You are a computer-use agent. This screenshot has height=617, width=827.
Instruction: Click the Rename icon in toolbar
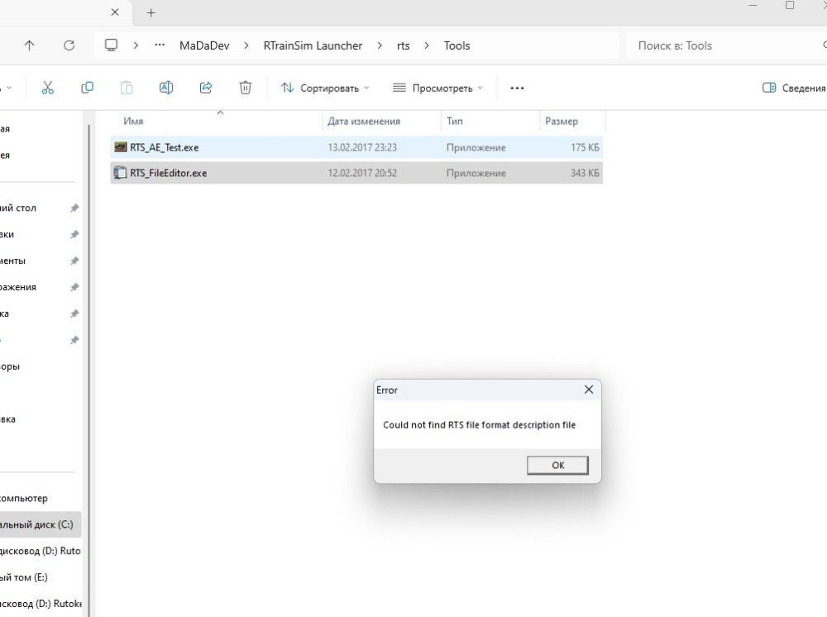tap(166, 88)
